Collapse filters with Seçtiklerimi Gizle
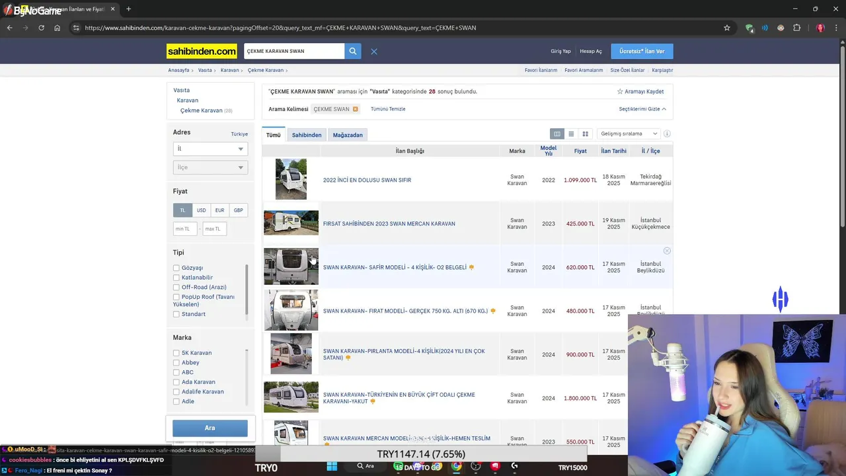 tap(642, 109)
